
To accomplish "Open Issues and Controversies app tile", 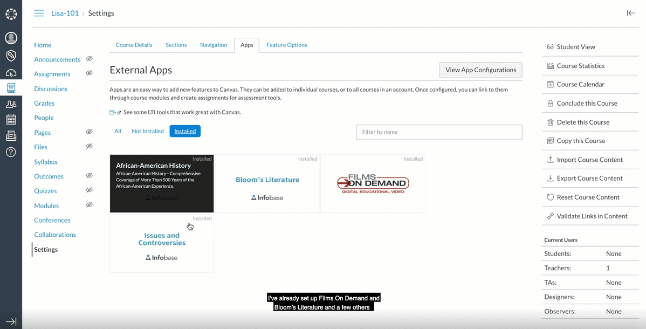I will [x=162, y=243].
